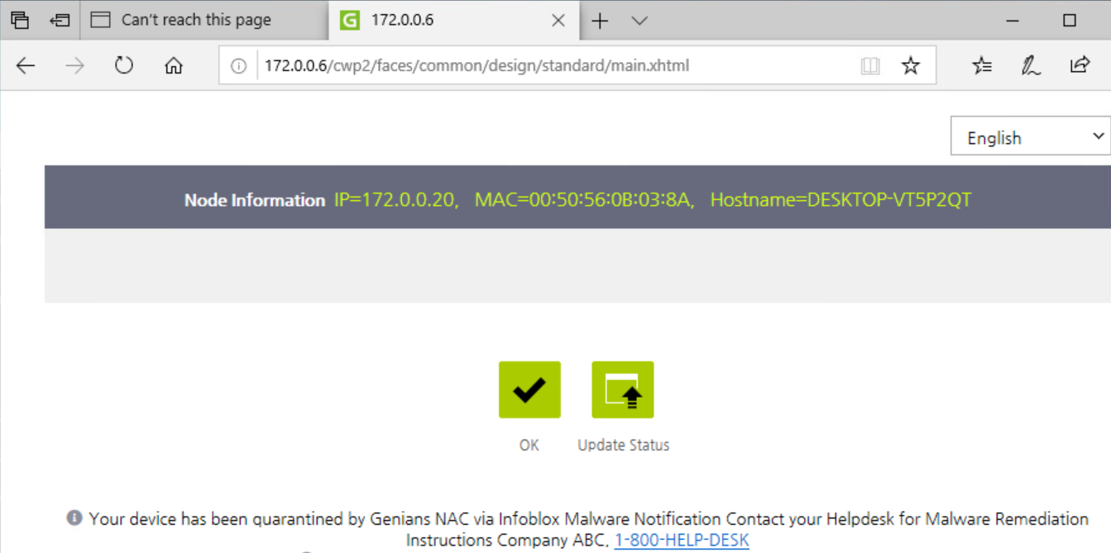Click the 1-800-HELP-DESK link
The height and width of the screenshot is (553, 1111).
682,541
